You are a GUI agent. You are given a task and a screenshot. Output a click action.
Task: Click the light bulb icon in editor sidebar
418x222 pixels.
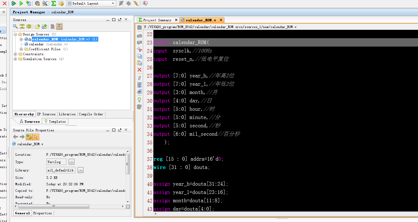point(139,100)
